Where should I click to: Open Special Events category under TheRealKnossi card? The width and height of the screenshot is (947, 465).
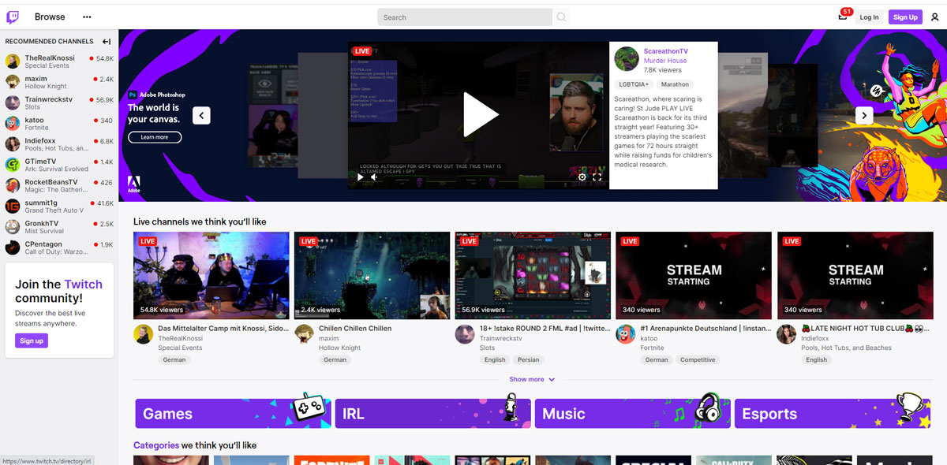[180, 348]
